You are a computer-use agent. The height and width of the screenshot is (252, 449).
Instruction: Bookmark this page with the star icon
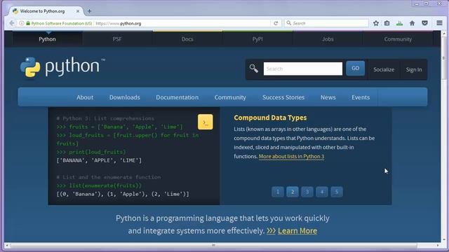[x=376, y=23]
